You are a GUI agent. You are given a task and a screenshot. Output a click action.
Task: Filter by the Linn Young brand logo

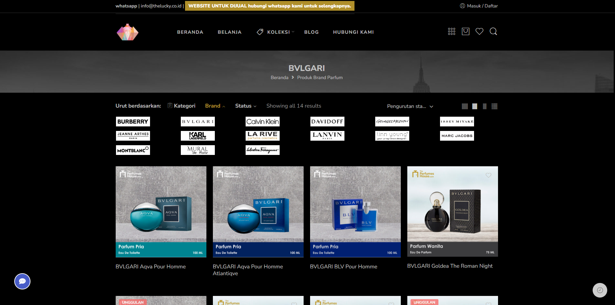click(x=392, y=136)
